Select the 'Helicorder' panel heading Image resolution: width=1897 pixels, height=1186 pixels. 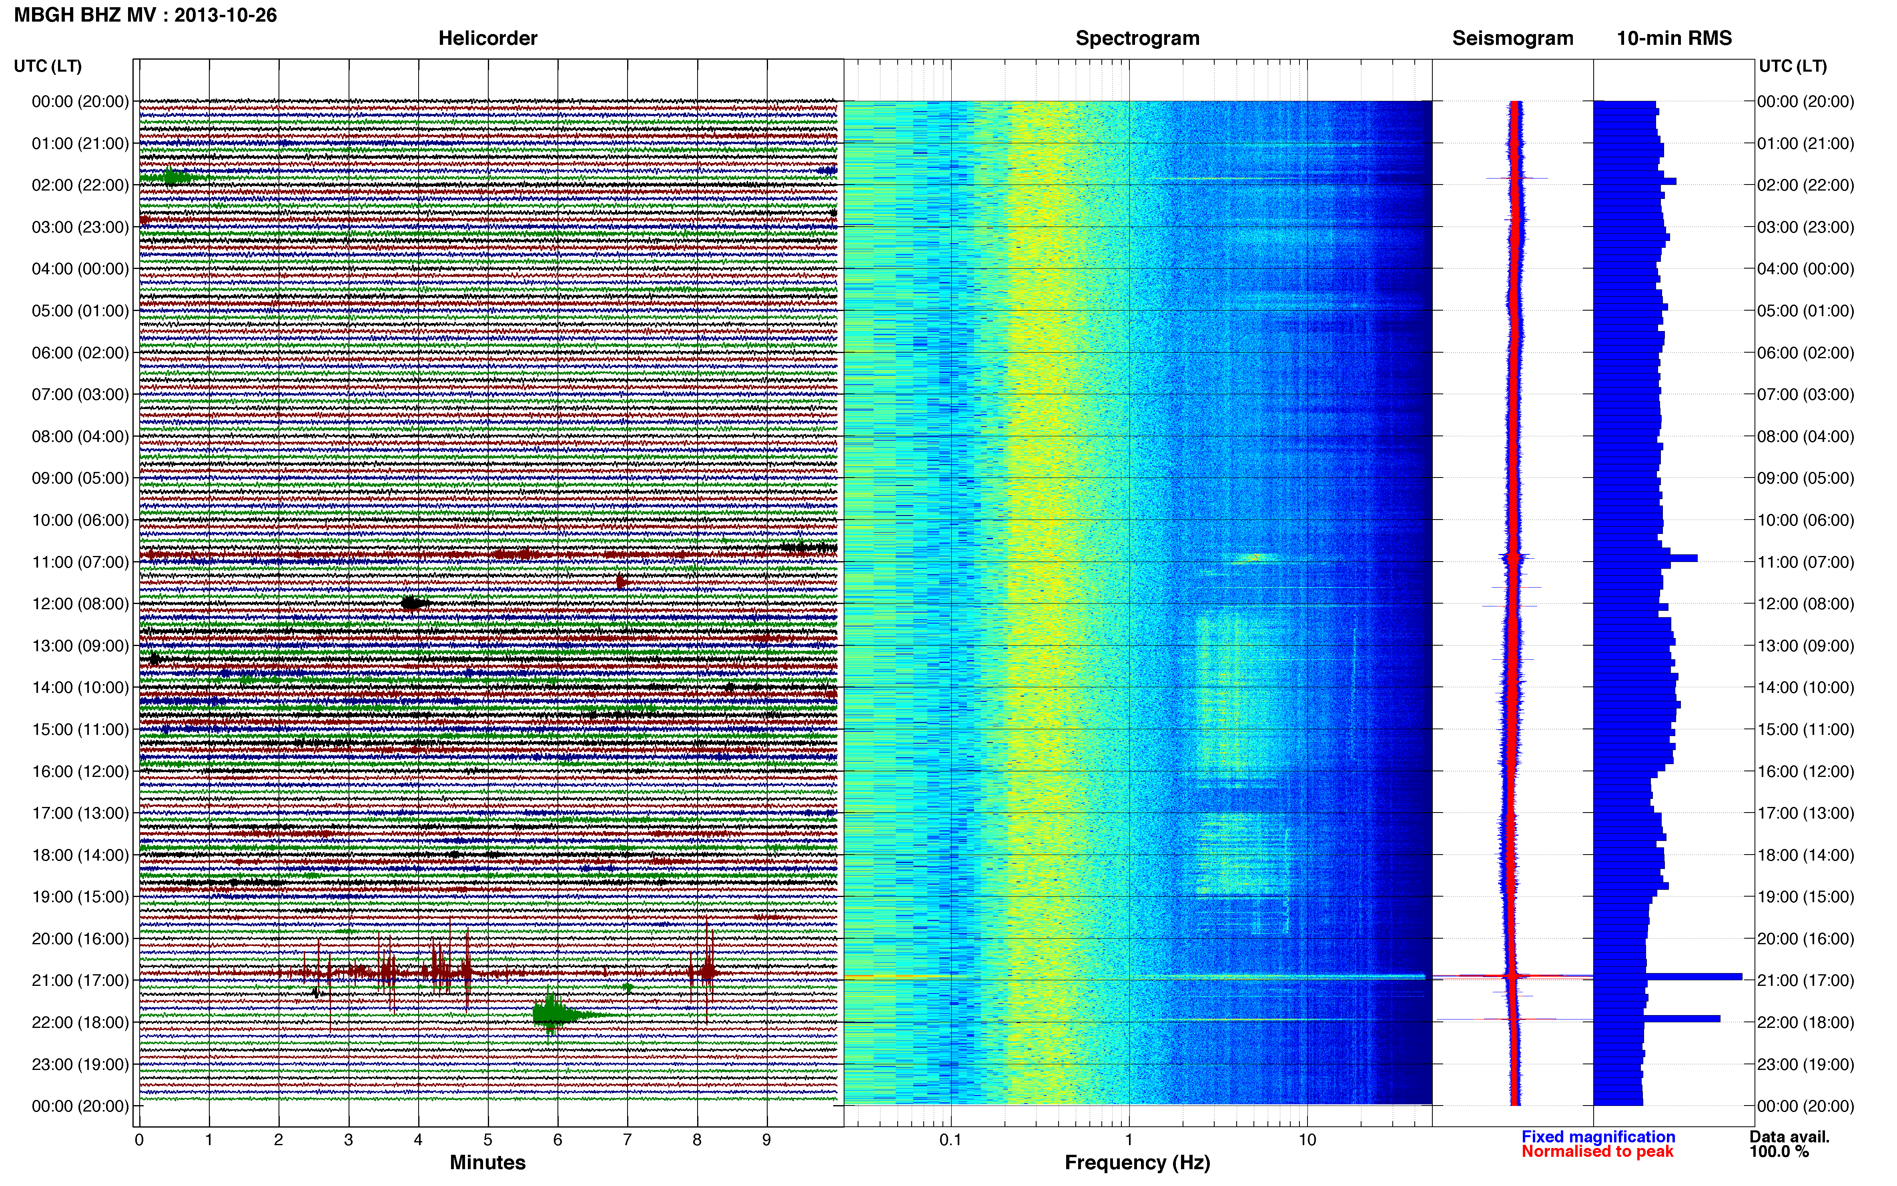coord(488,38)
